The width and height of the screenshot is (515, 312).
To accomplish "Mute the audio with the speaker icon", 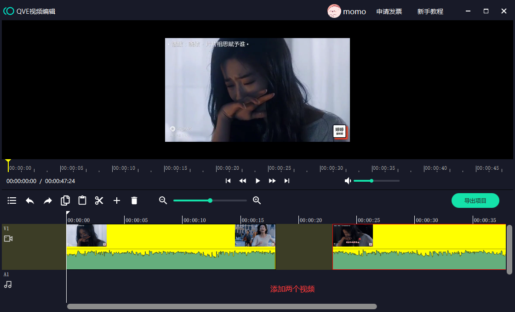I will click(x=348, y=181).
